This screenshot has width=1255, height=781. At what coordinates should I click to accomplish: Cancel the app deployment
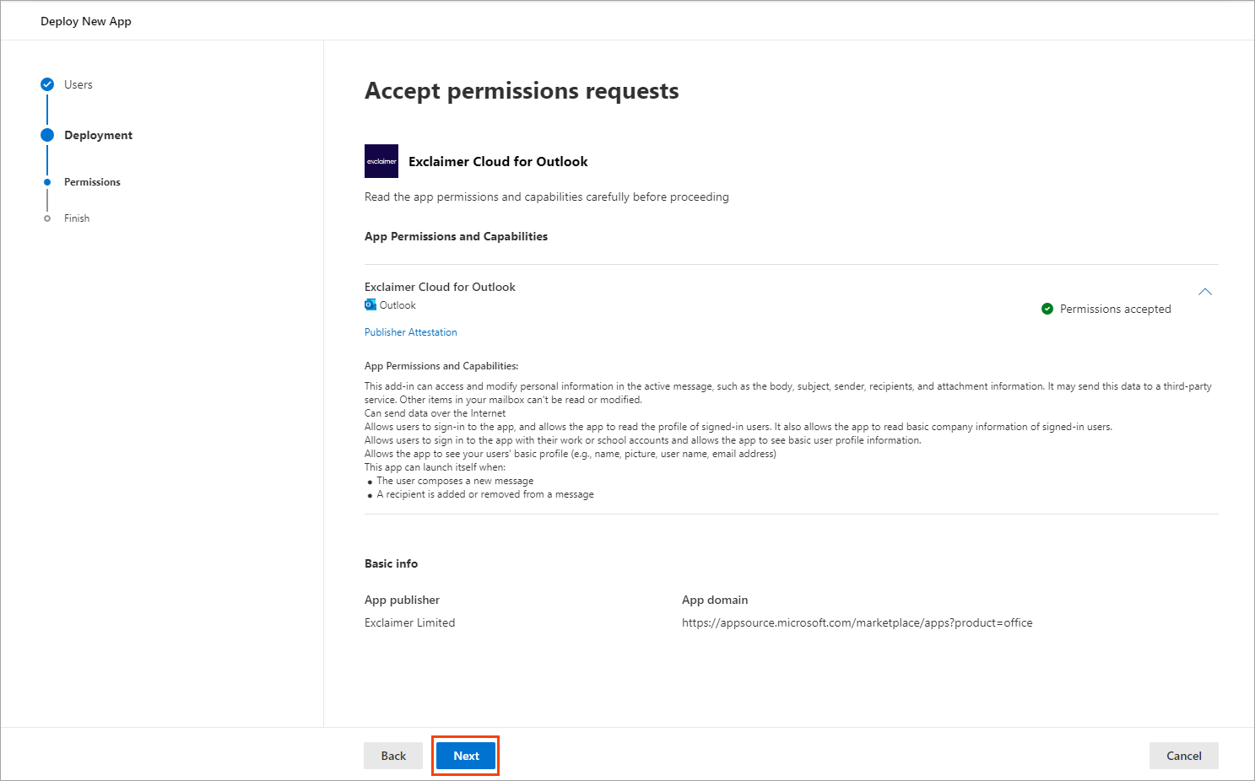click(x=1183, y=756)
